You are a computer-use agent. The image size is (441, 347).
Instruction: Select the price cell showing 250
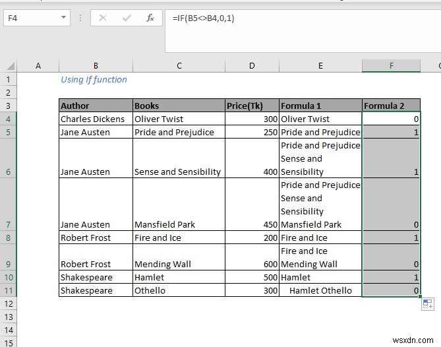point(252,133)
